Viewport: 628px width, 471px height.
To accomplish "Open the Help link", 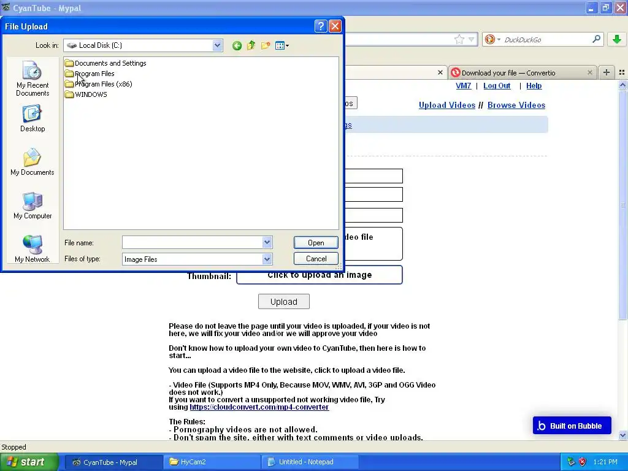I will pos(534,86).
